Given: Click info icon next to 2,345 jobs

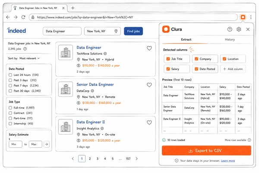Looking at the screenshot, I should (25, 49).
